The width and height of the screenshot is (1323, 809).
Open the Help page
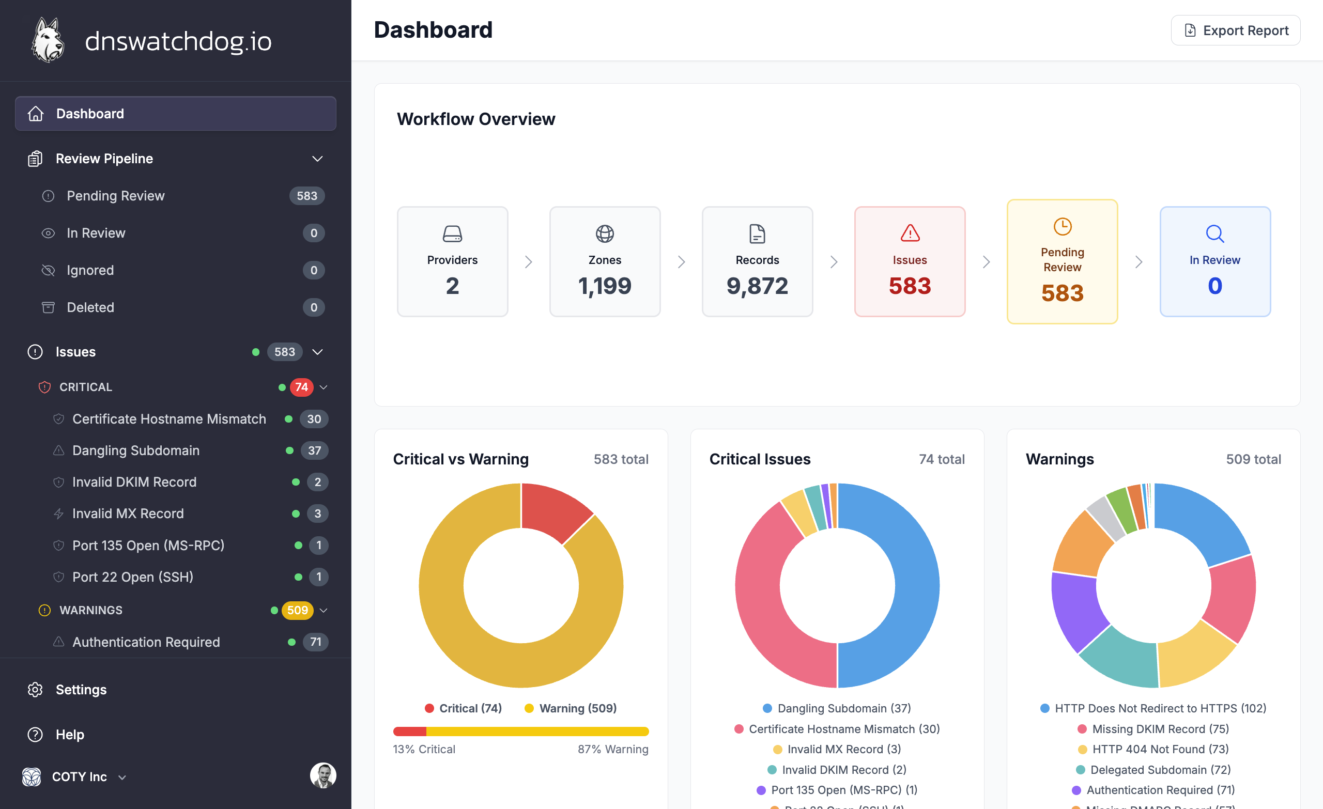click(x=176, y=735)
